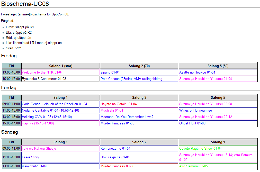Click the "Coyote Ragtime Show 01-04" cell
Viewport: 260px width, 172px height.
[x=218, y=148]
